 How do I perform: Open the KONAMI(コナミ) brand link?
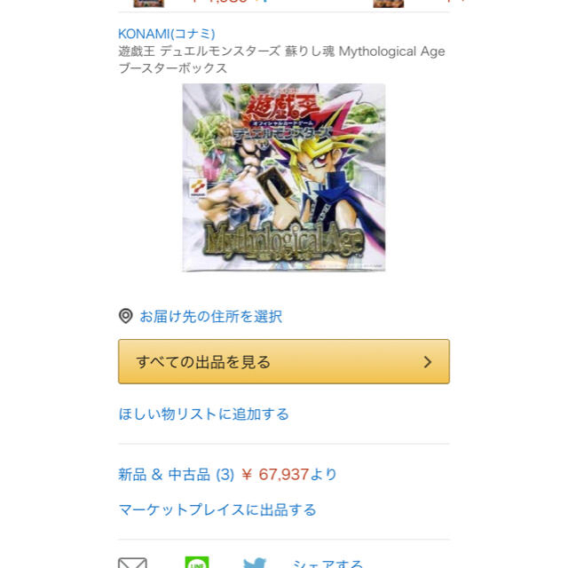coord(166,34)
